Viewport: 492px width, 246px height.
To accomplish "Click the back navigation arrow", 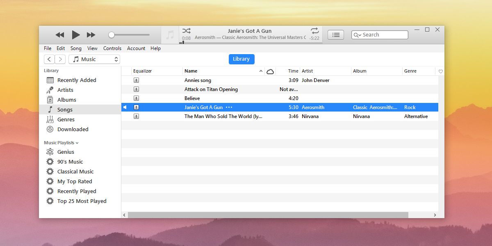I will pyautogui.click(x=49, y=59).
